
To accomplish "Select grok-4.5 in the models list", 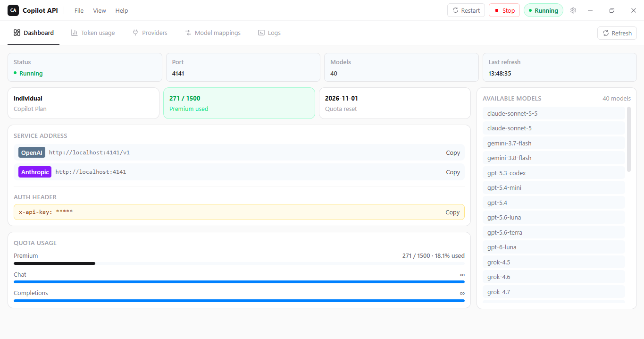I will 554,262.
